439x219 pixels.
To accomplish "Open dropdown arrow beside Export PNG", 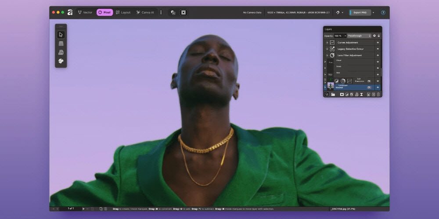I will click(374, 13).
